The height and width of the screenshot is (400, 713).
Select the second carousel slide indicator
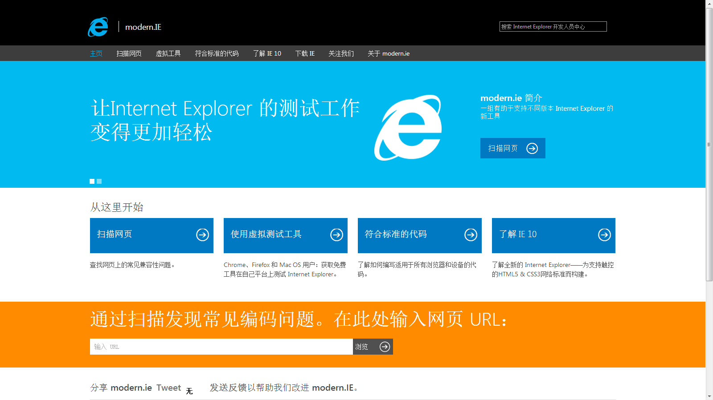[x=99, y=181]
